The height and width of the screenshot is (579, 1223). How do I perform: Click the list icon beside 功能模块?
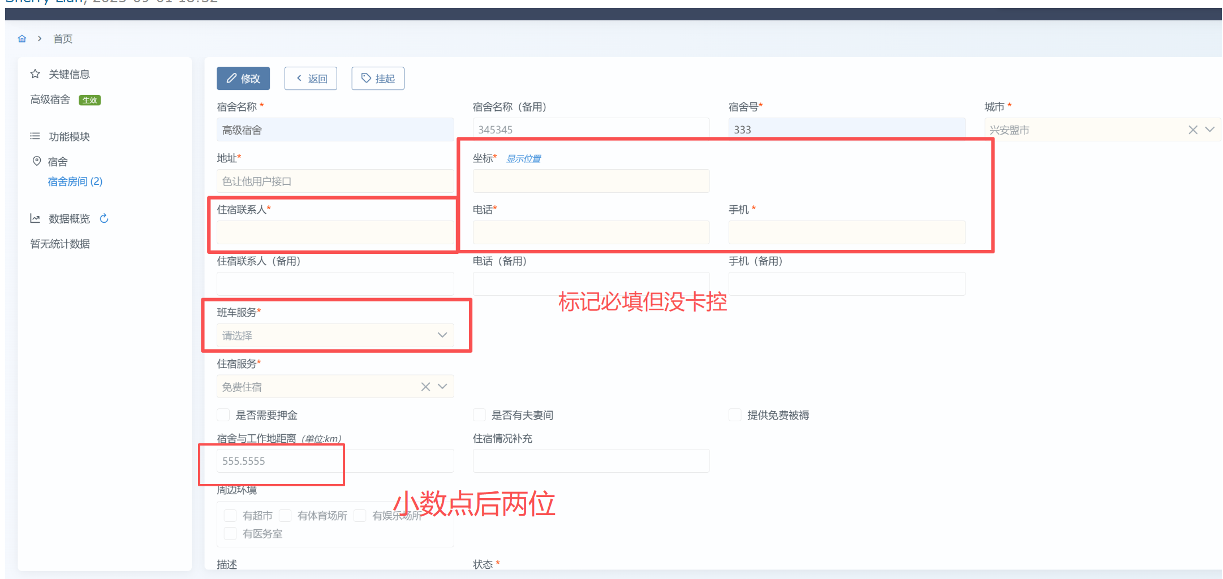(35, 136)
